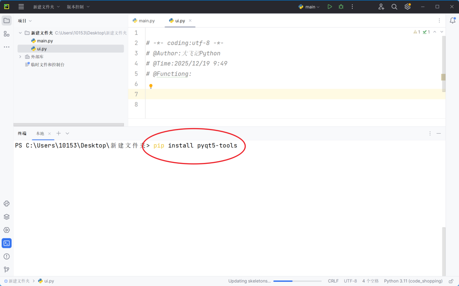Click the Updating skeletons status text

pos(249,281)
